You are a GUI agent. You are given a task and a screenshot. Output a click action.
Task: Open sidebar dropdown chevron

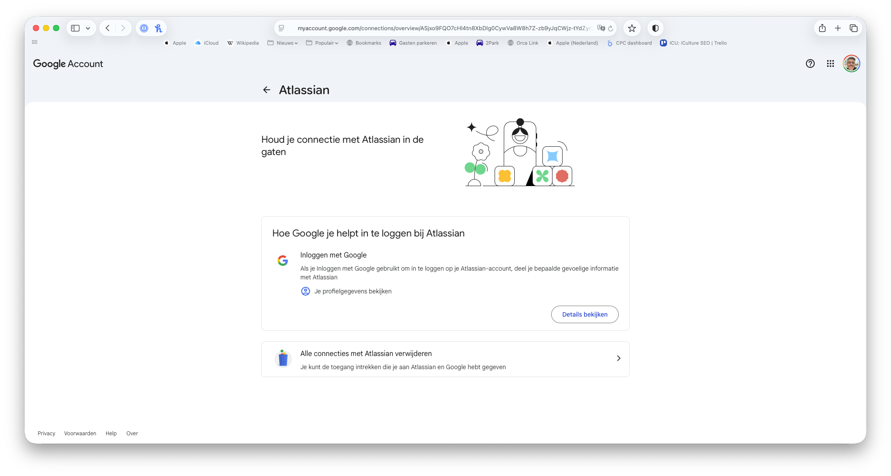(x=88, y=28)
